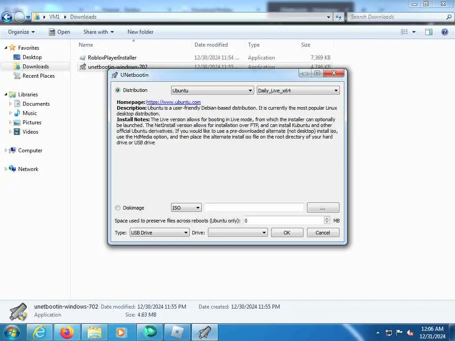Expand the Computer node
The image size is (455, 341).
point(6,150)
